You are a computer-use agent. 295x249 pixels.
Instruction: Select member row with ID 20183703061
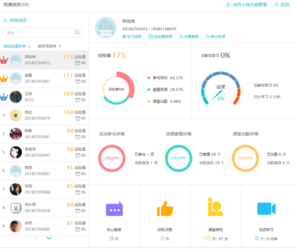click(x=44, y=171)
